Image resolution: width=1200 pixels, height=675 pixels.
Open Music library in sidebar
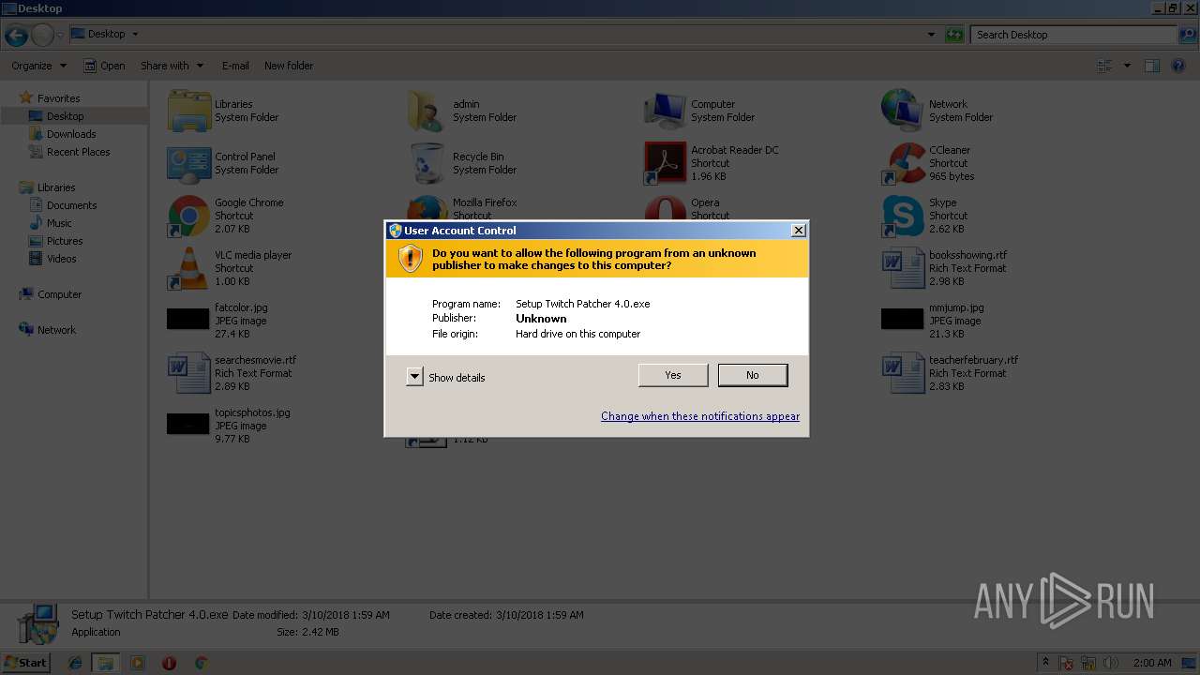pos(59,223)
